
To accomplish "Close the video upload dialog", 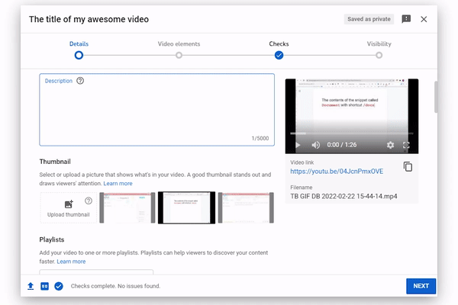I will click(424, 19).
